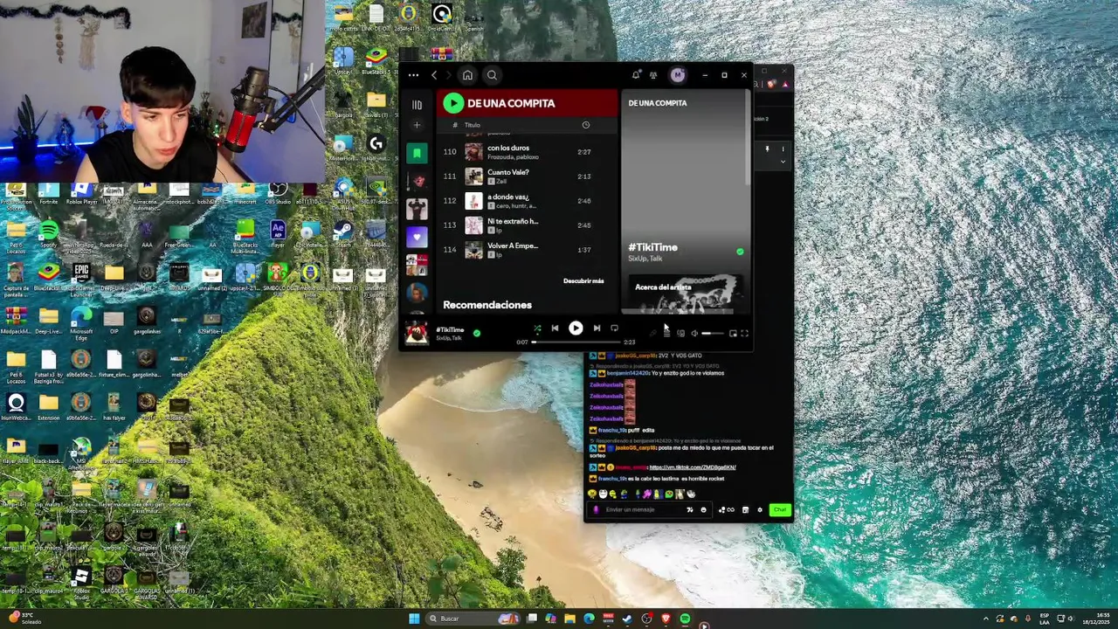Open Spotify profile avatar M
Screen dimensions: 1118x629
(678, 75)
